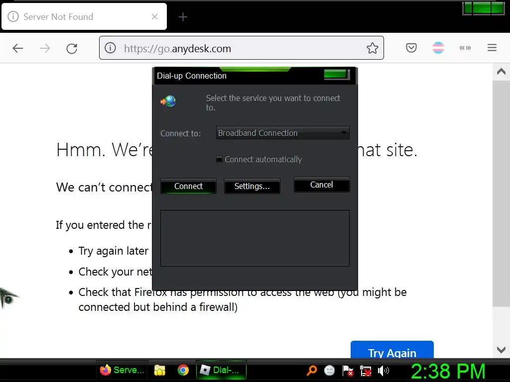The height and width of the screenshot is (382, 510).
Task: Click the eye icon at left screen edge
Action: coord(9,298)
